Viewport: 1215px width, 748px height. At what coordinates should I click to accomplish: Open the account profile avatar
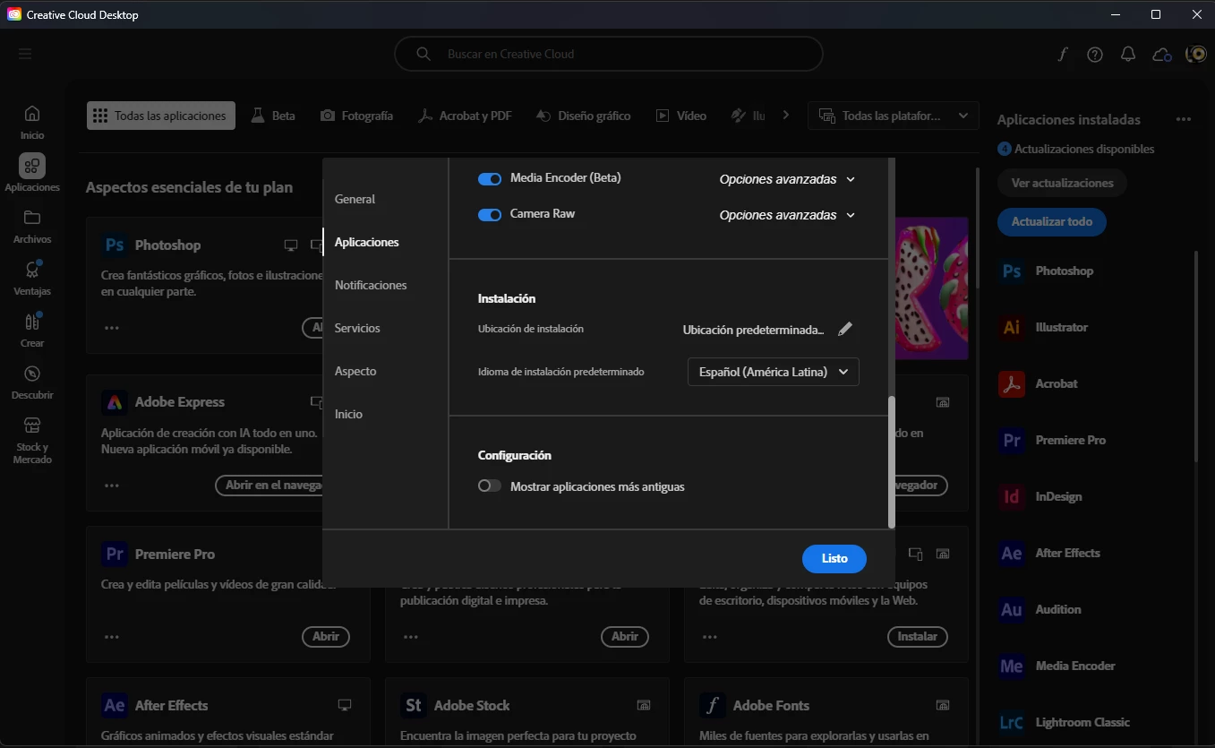1196,54
